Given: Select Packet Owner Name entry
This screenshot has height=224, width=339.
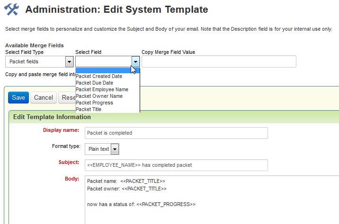Looking at the screenshot, I should click(99, 96).
